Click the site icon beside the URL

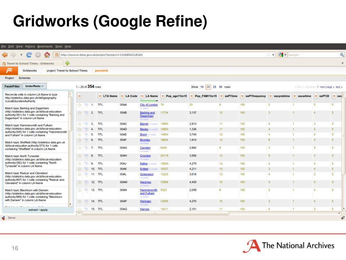pyautogui.click(x=56, y=55)
